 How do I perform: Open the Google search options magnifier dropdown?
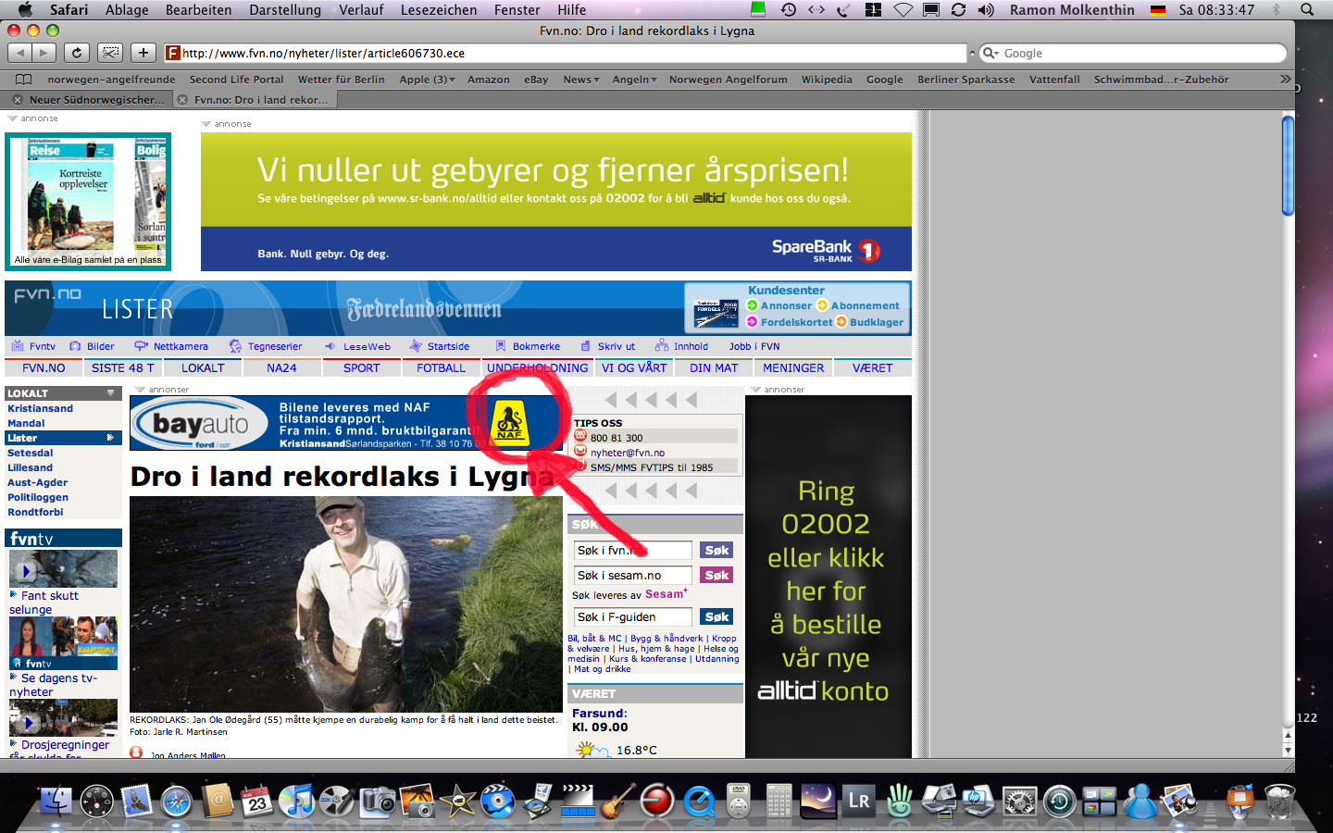tap(991, 54)
